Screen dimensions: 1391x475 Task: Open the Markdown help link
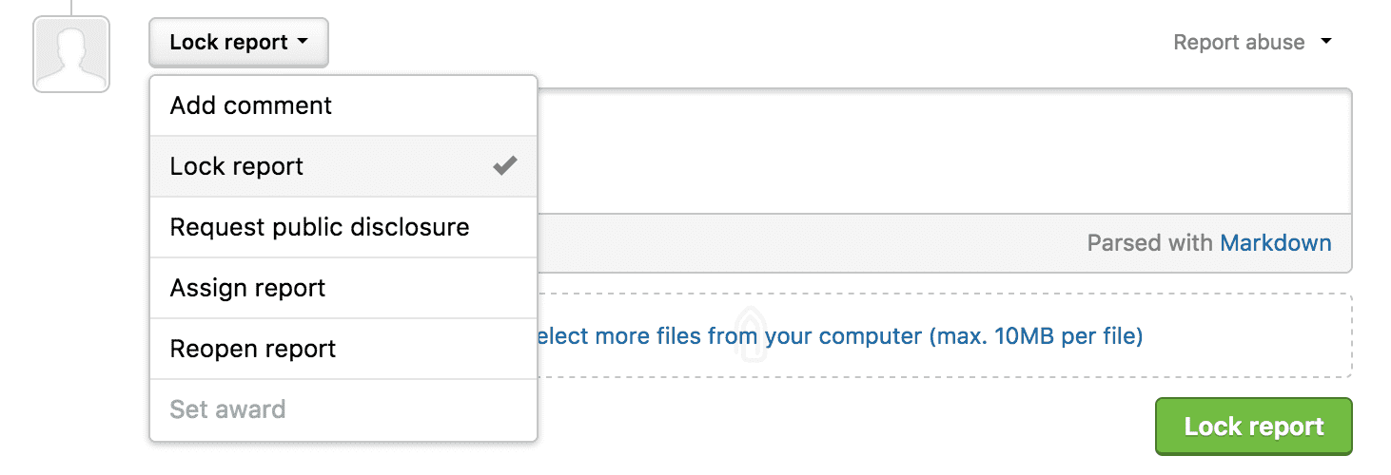pos(1275,243)
